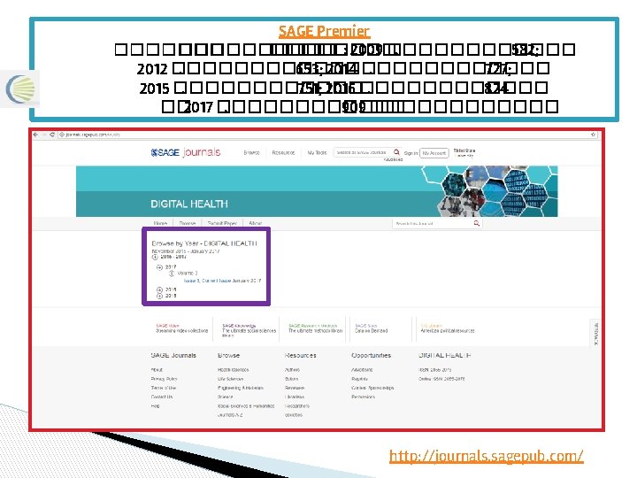Open the Permissions footer link
637x478 pixels.
[364, 397]
